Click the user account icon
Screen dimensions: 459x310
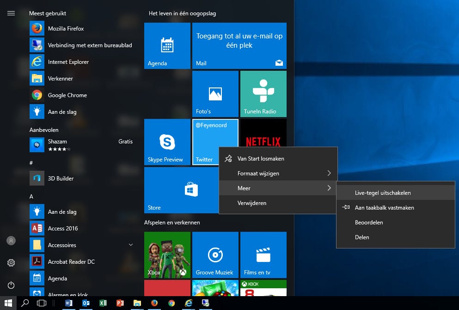coord(11,240)
